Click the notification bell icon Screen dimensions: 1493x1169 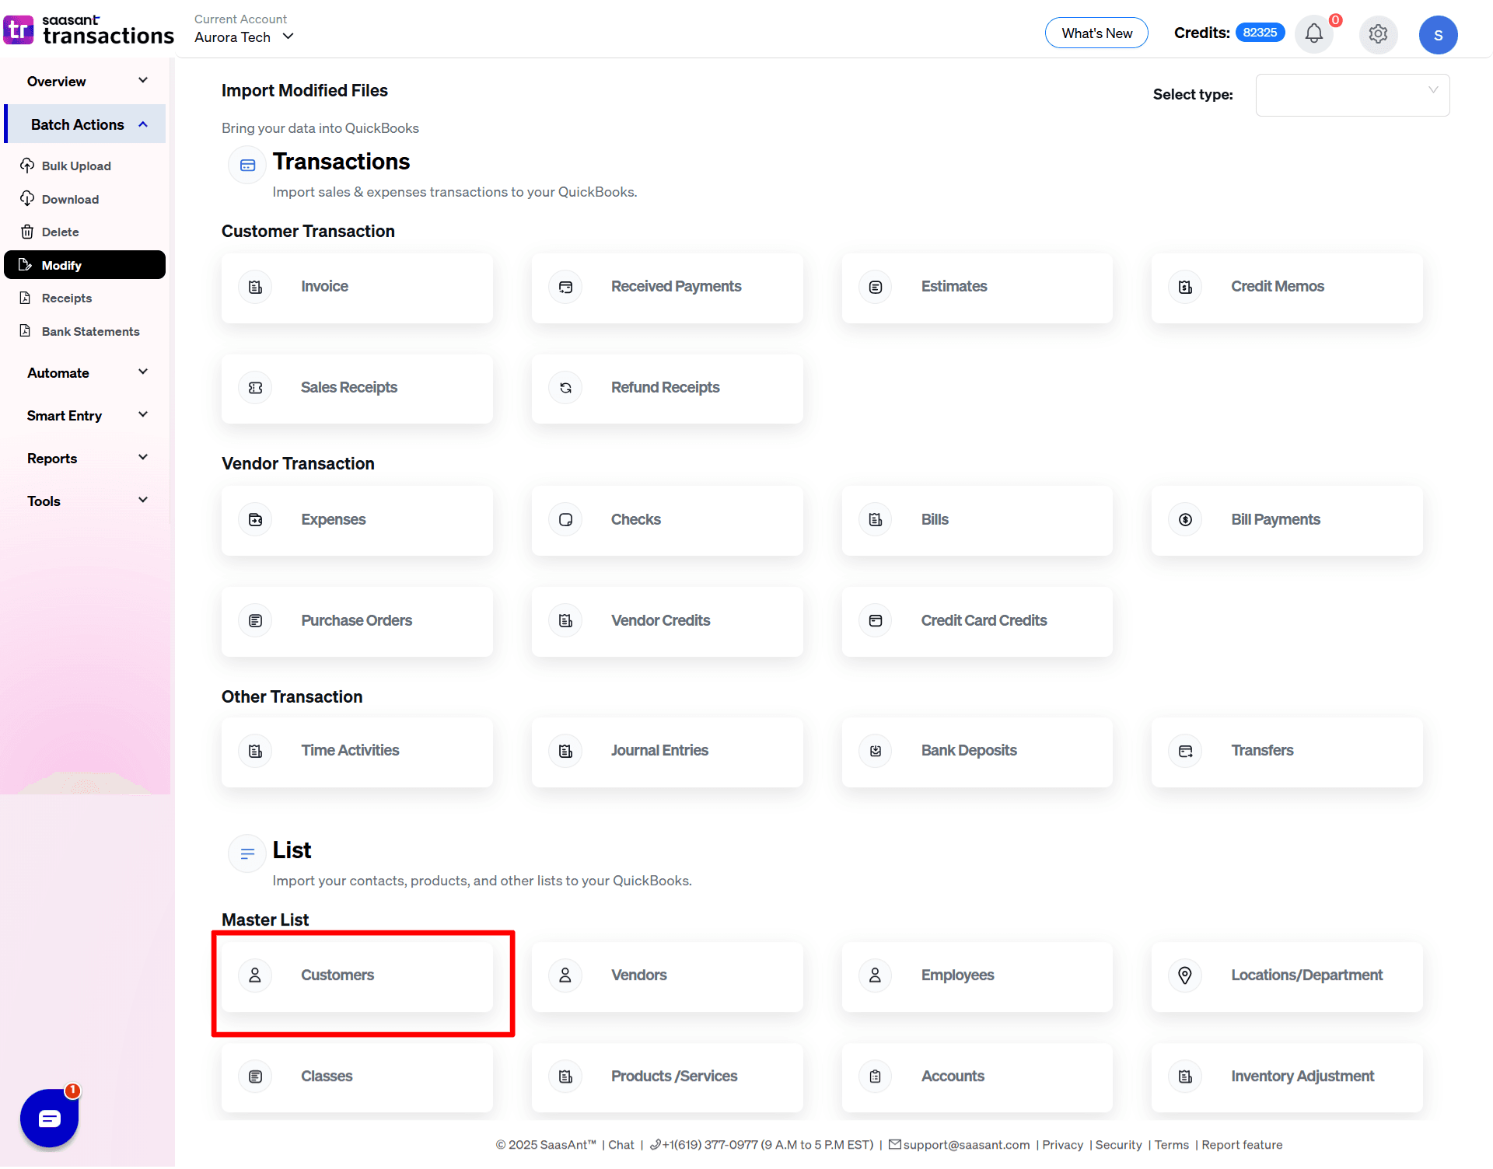1313,34
